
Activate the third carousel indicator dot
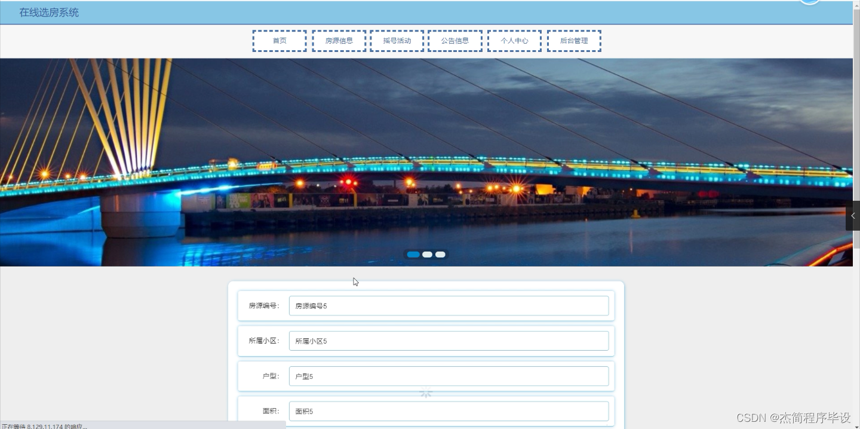(x=440, y=254)
